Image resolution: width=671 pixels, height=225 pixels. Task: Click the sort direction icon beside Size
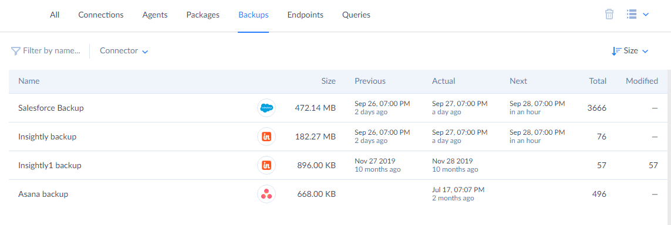click(616, 51)
